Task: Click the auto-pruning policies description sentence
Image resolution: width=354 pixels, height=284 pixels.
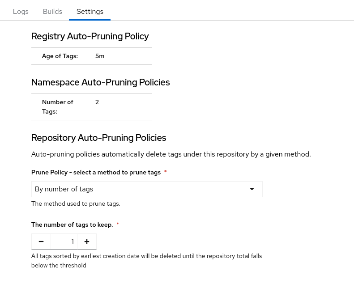Action: pos(171,154)
